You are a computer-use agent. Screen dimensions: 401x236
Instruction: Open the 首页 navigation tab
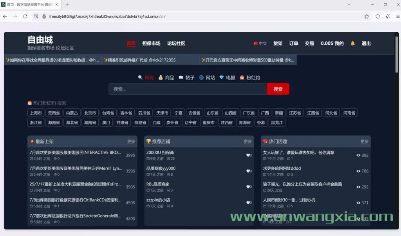pyautogui.click(x=131, y=44)
